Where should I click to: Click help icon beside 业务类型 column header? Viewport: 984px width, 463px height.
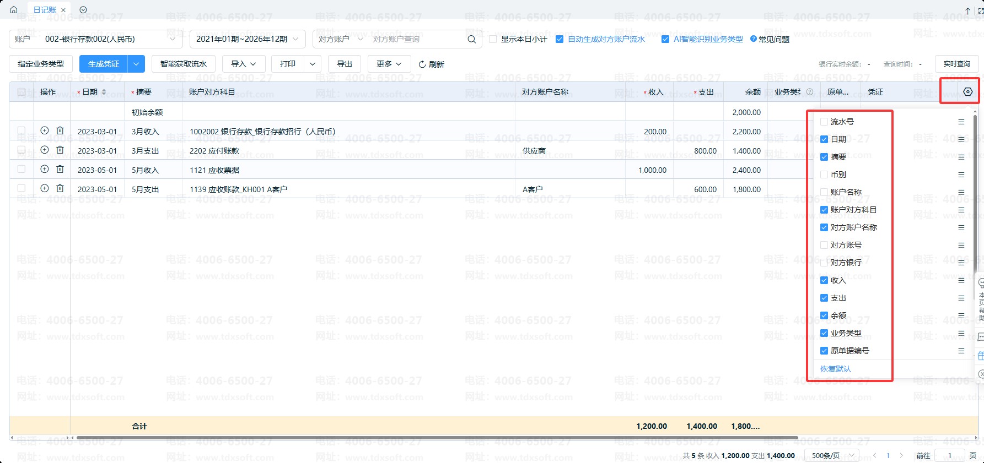click(810, 92)
